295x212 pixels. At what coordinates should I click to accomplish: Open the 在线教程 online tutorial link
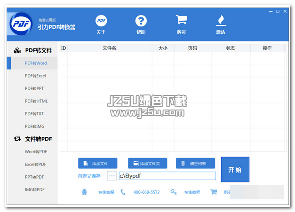[x=192, y=192]
